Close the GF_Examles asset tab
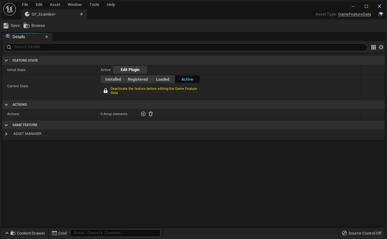387x239 pixels. (81, 14)
